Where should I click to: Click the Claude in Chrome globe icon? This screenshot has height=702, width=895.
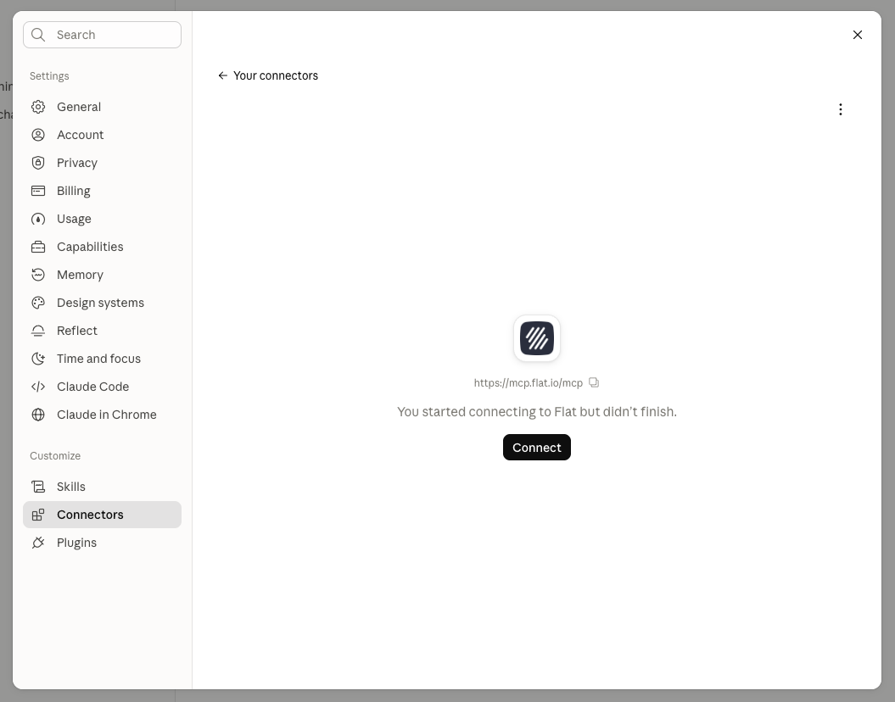(x=38, y=415)
